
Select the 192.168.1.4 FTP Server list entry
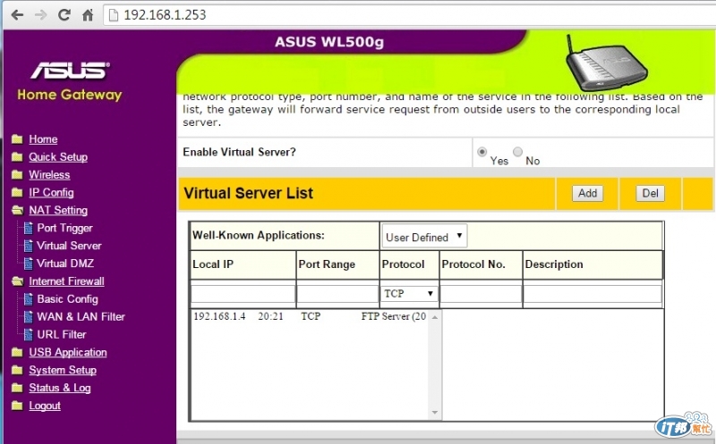310,316
